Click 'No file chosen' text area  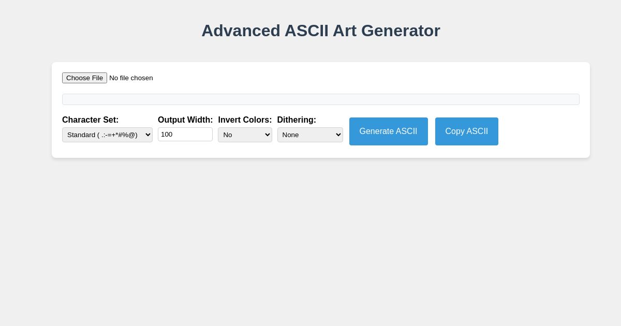[x=131, y=78]
